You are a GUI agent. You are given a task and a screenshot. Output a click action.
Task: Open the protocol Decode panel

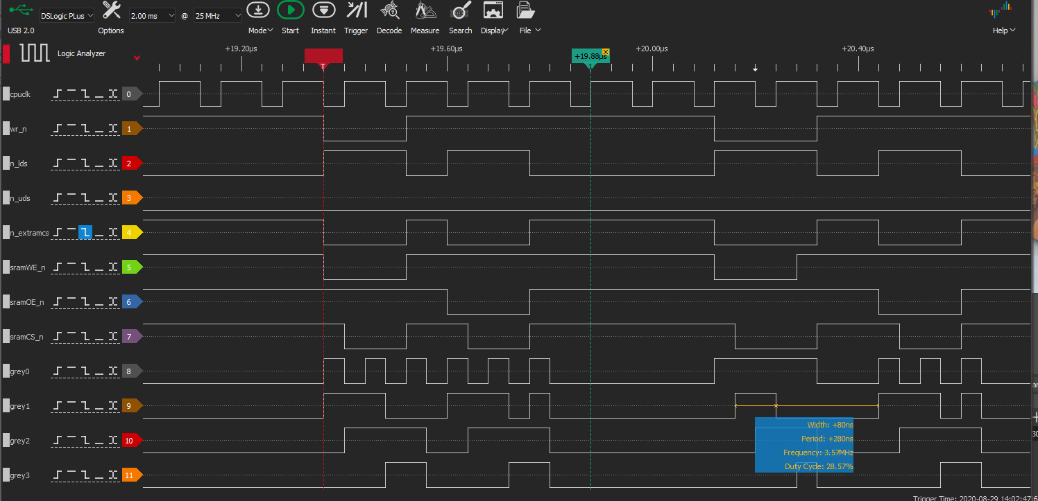pyautogui.click(x=389, y=10)
